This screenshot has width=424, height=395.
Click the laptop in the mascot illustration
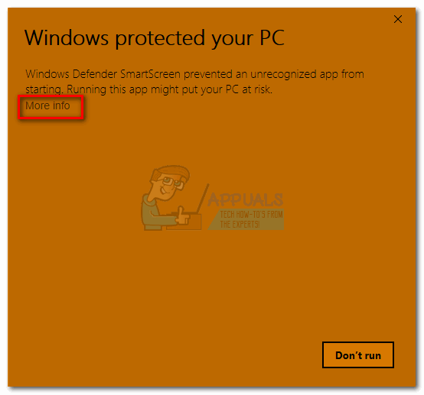pos(189,213)
